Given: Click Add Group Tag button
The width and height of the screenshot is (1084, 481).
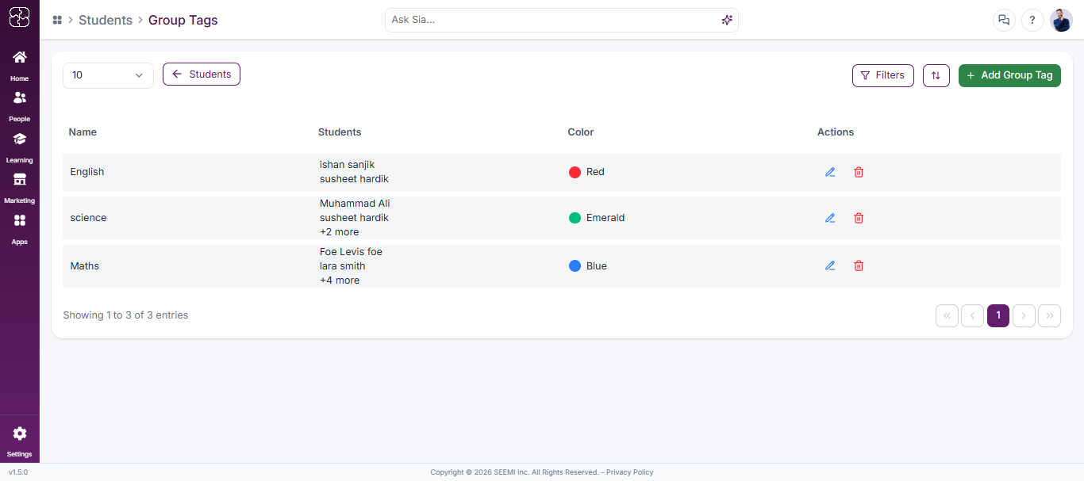Looking at the screenshot, I should tap(1009, 75).
